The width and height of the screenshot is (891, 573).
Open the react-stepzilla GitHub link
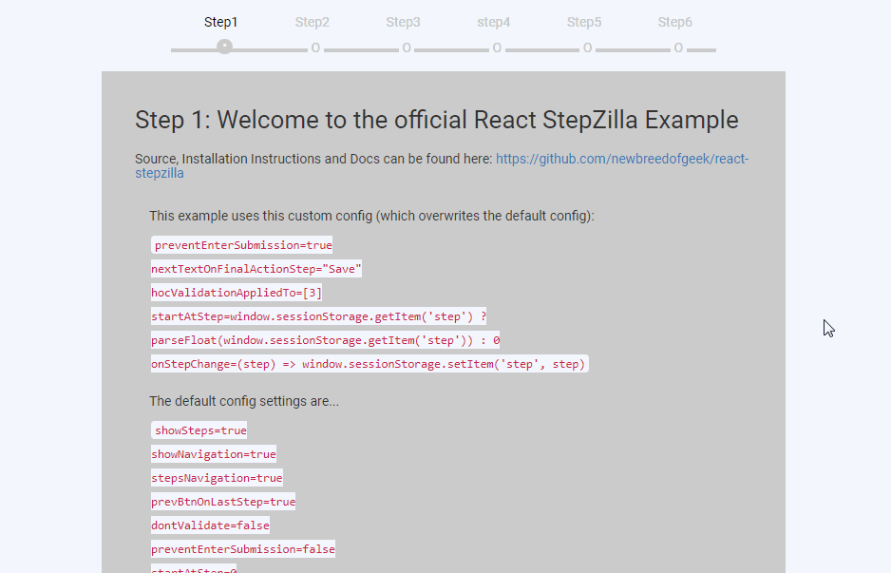pos(621,159)
